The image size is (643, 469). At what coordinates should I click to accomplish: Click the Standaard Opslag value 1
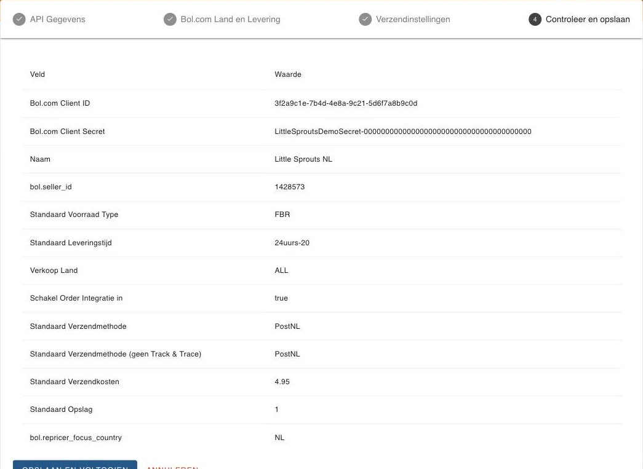(277, 409)
